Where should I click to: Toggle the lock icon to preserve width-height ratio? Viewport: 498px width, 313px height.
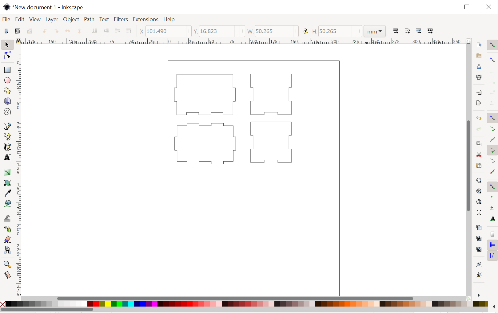[305, 31]
